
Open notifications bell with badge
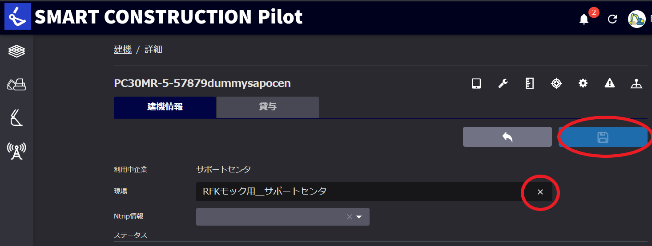coord(584,19)
